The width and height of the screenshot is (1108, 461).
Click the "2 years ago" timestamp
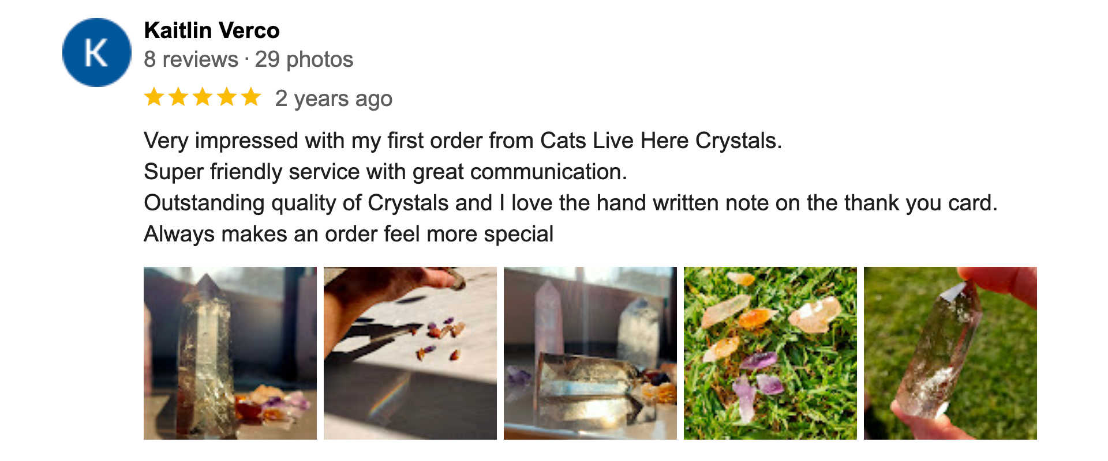coord(334,99)
